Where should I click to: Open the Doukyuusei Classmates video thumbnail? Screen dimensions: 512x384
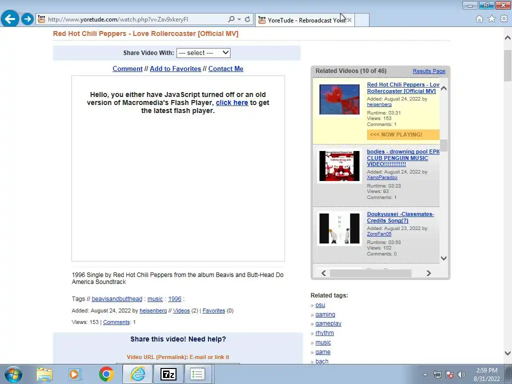pyautogui.click(x=339, y=228)
